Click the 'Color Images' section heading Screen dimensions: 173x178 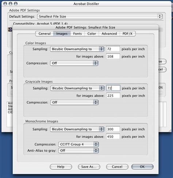click(x=36, y=43)
